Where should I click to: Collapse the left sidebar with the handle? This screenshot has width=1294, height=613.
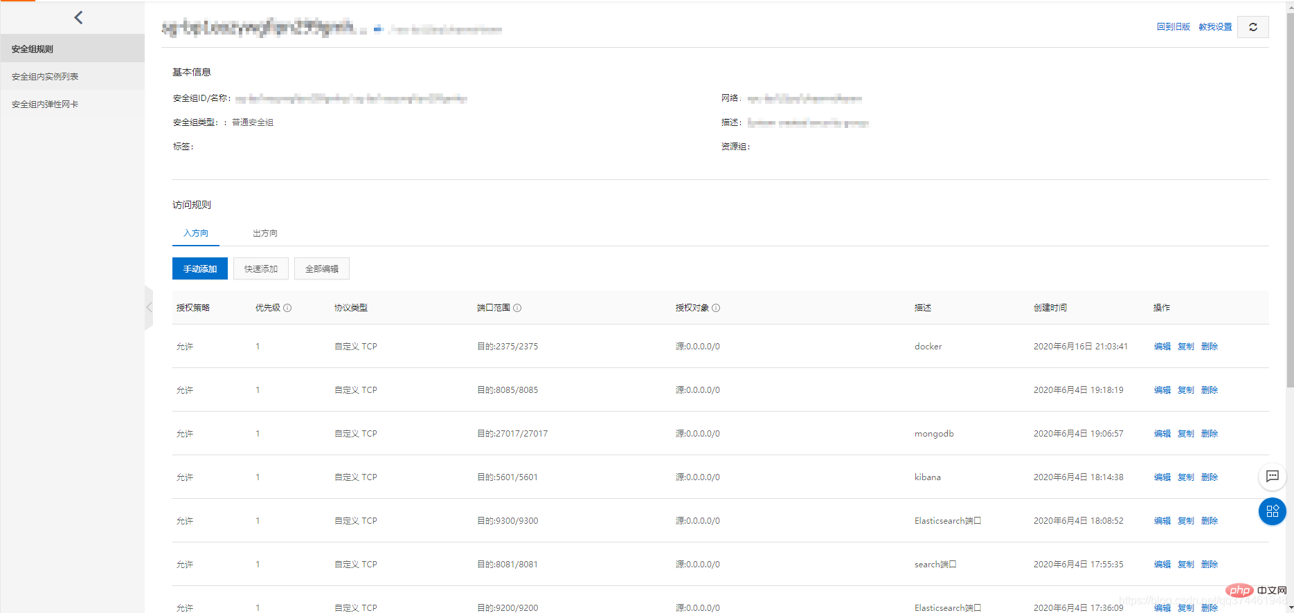tap(149, 307)
